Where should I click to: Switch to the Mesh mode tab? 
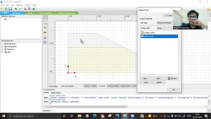point(30,13)
